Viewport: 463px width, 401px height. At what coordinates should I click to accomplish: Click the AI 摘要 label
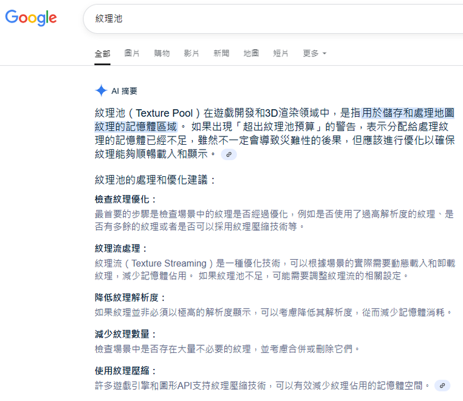click(124, 91)
